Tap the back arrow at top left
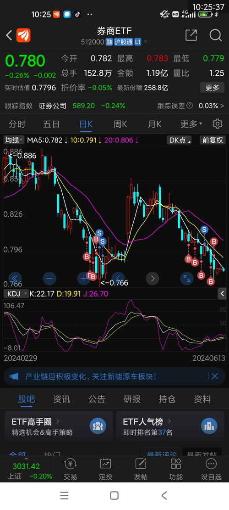The height and width of the screenshot is (510, 229). click(x=9, y=35)
